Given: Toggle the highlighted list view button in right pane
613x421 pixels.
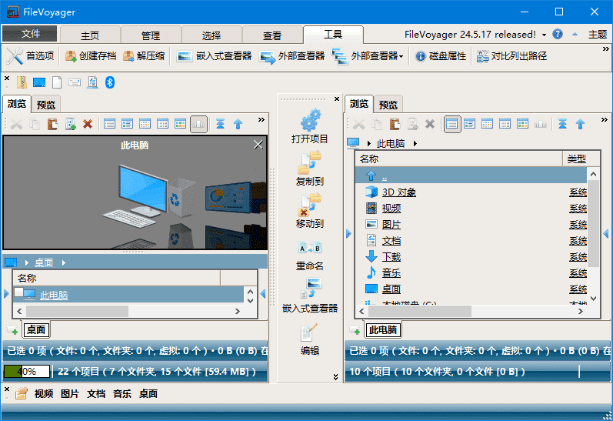Looking at the screenshot, I should (x=452, y=124).
